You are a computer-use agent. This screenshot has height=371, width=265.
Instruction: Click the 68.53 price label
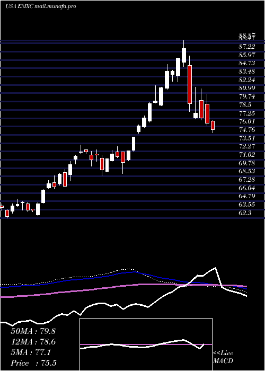click(x=248, y=171)
